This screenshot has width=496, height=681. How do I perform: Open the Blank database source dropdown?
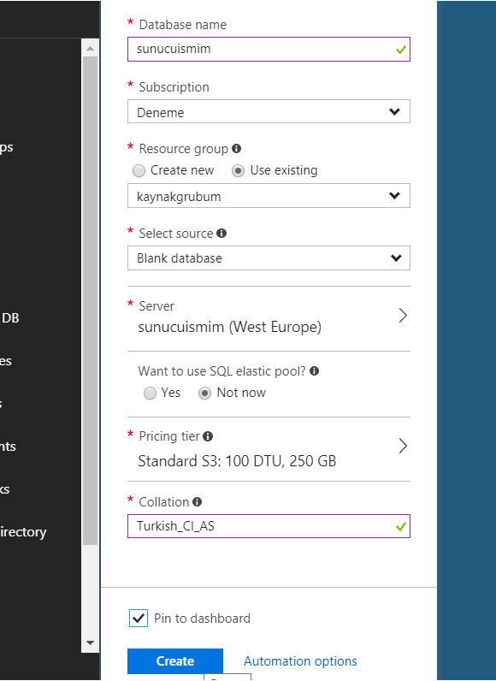click(269, 258)
